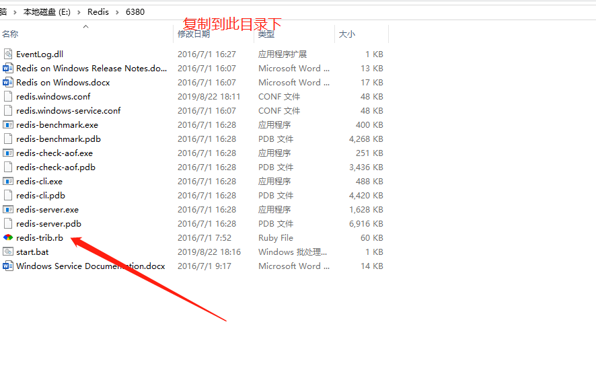Click the 2016/7/1 7:52 modified date
Image resolution: width=596 pixels, height=382 pixels.
click(x=204, y=237)
